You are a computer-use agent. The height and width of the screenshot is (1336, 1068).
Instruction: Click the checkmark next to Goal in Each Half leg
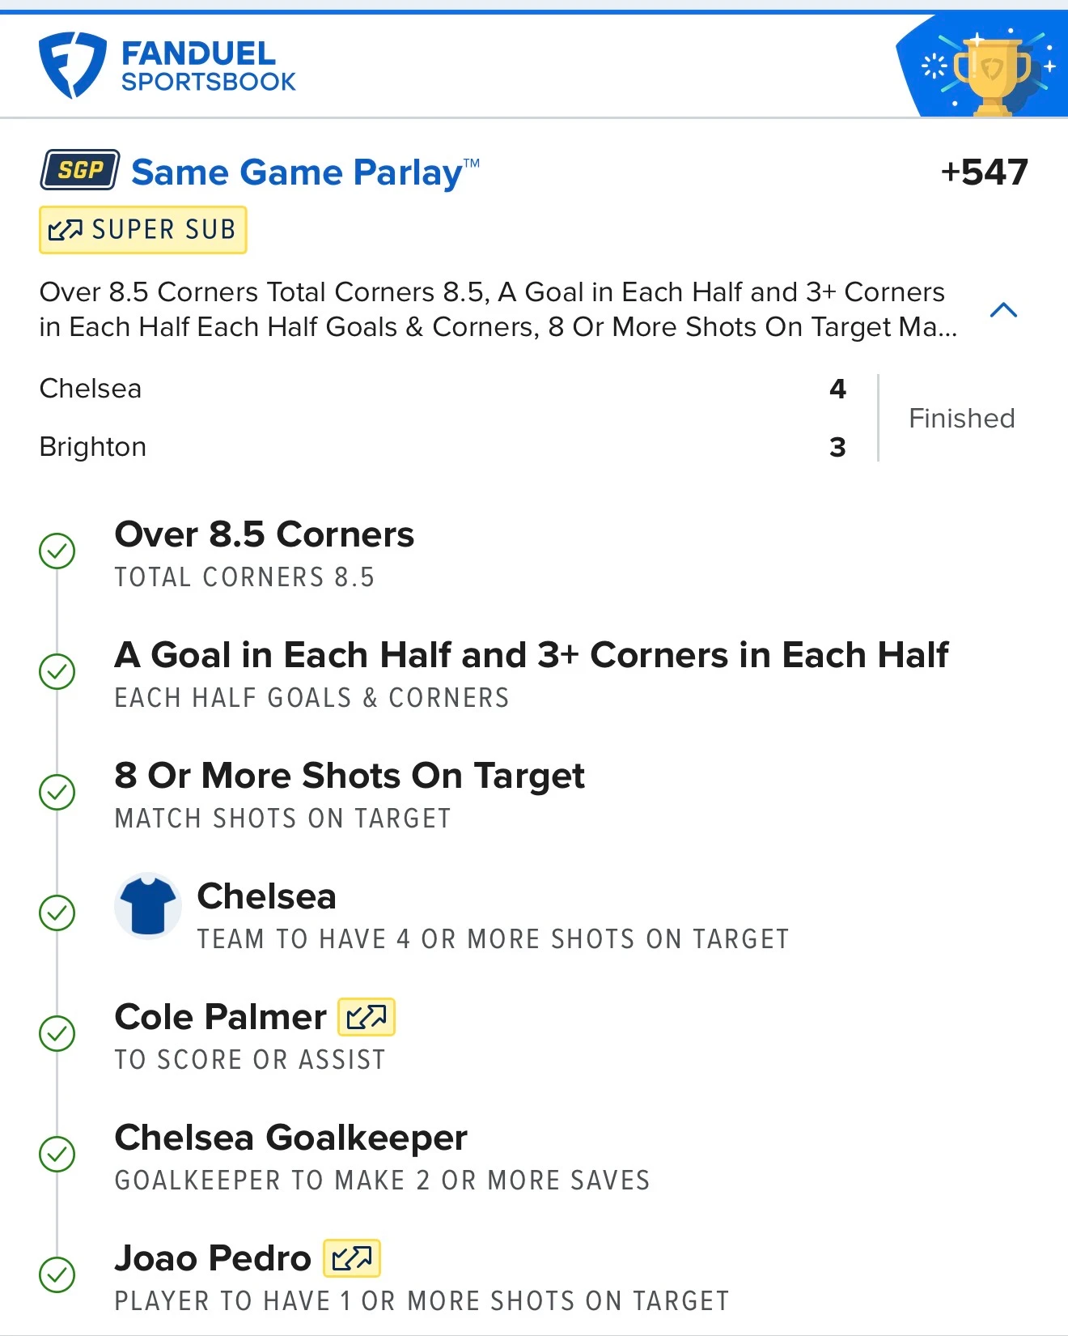click(57, 671)
